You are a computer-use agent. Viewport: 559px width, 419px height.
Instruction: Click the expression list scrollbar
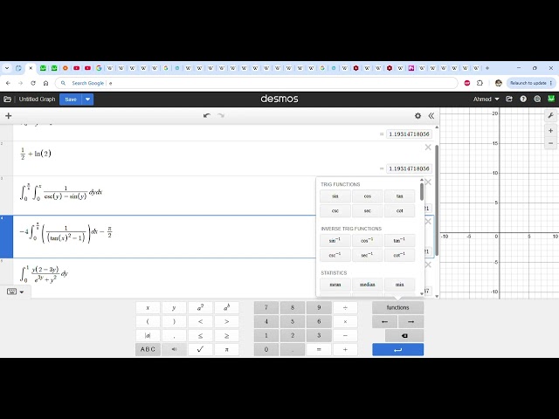coord(437,200)
